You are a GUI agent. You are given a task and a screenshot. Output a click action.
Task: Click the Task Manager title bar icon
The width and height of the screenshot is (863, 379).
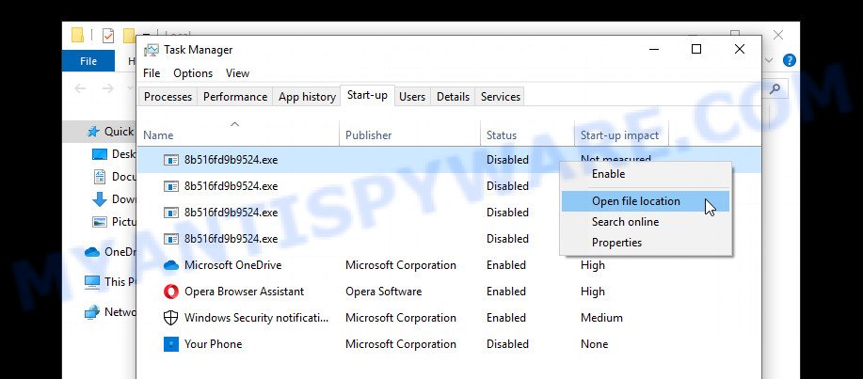click(x=152, y=50)
